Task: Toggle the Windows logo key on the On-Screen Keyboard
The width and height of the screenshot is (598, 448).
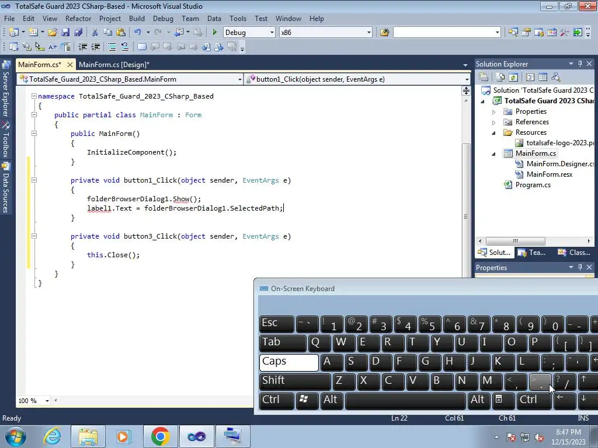Action: (x=307, y=401)
